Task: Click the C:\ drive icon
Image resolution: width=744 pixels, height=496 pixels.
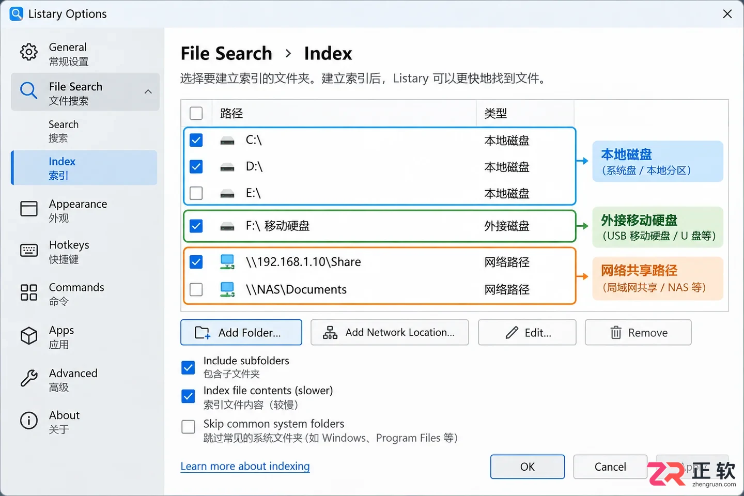Action: 227,141
